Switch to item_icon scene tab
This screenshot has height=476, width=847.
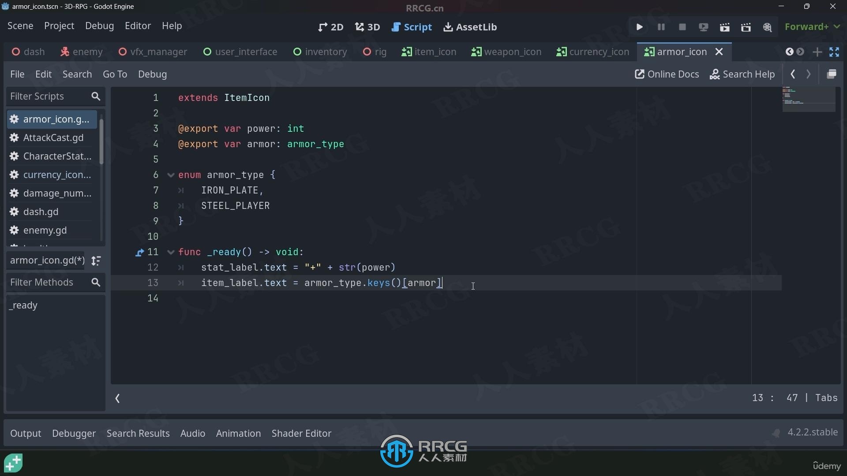429,52
